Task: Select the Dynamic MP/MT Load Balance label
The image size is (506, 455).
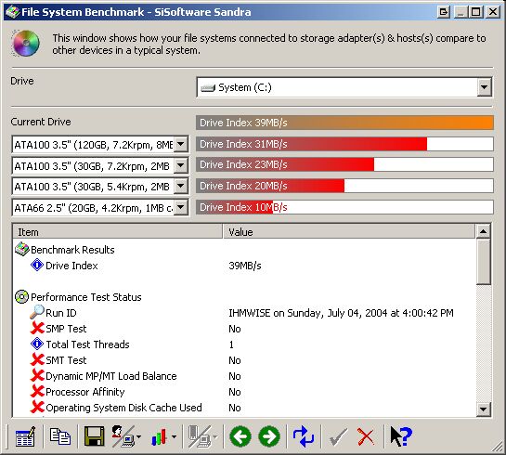Action: 111,376
